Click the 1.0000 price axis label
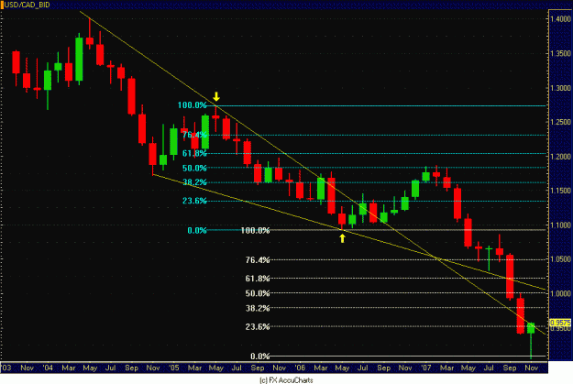Image resolution: width=573 pixels, height=384 pixels. (x=561, y=293)
